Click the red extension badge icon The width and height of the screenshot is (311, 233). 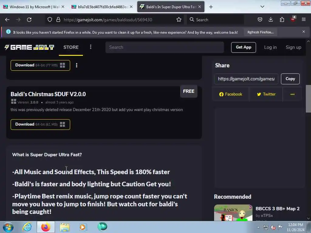click(x=293, y=19)
